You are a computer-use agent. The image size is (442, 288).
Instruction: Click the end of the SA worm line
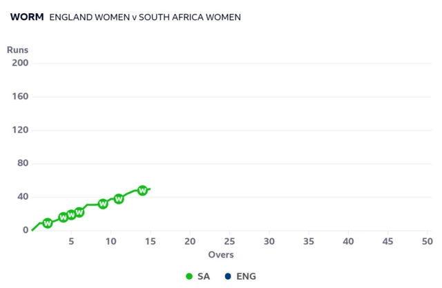point(150,189)
